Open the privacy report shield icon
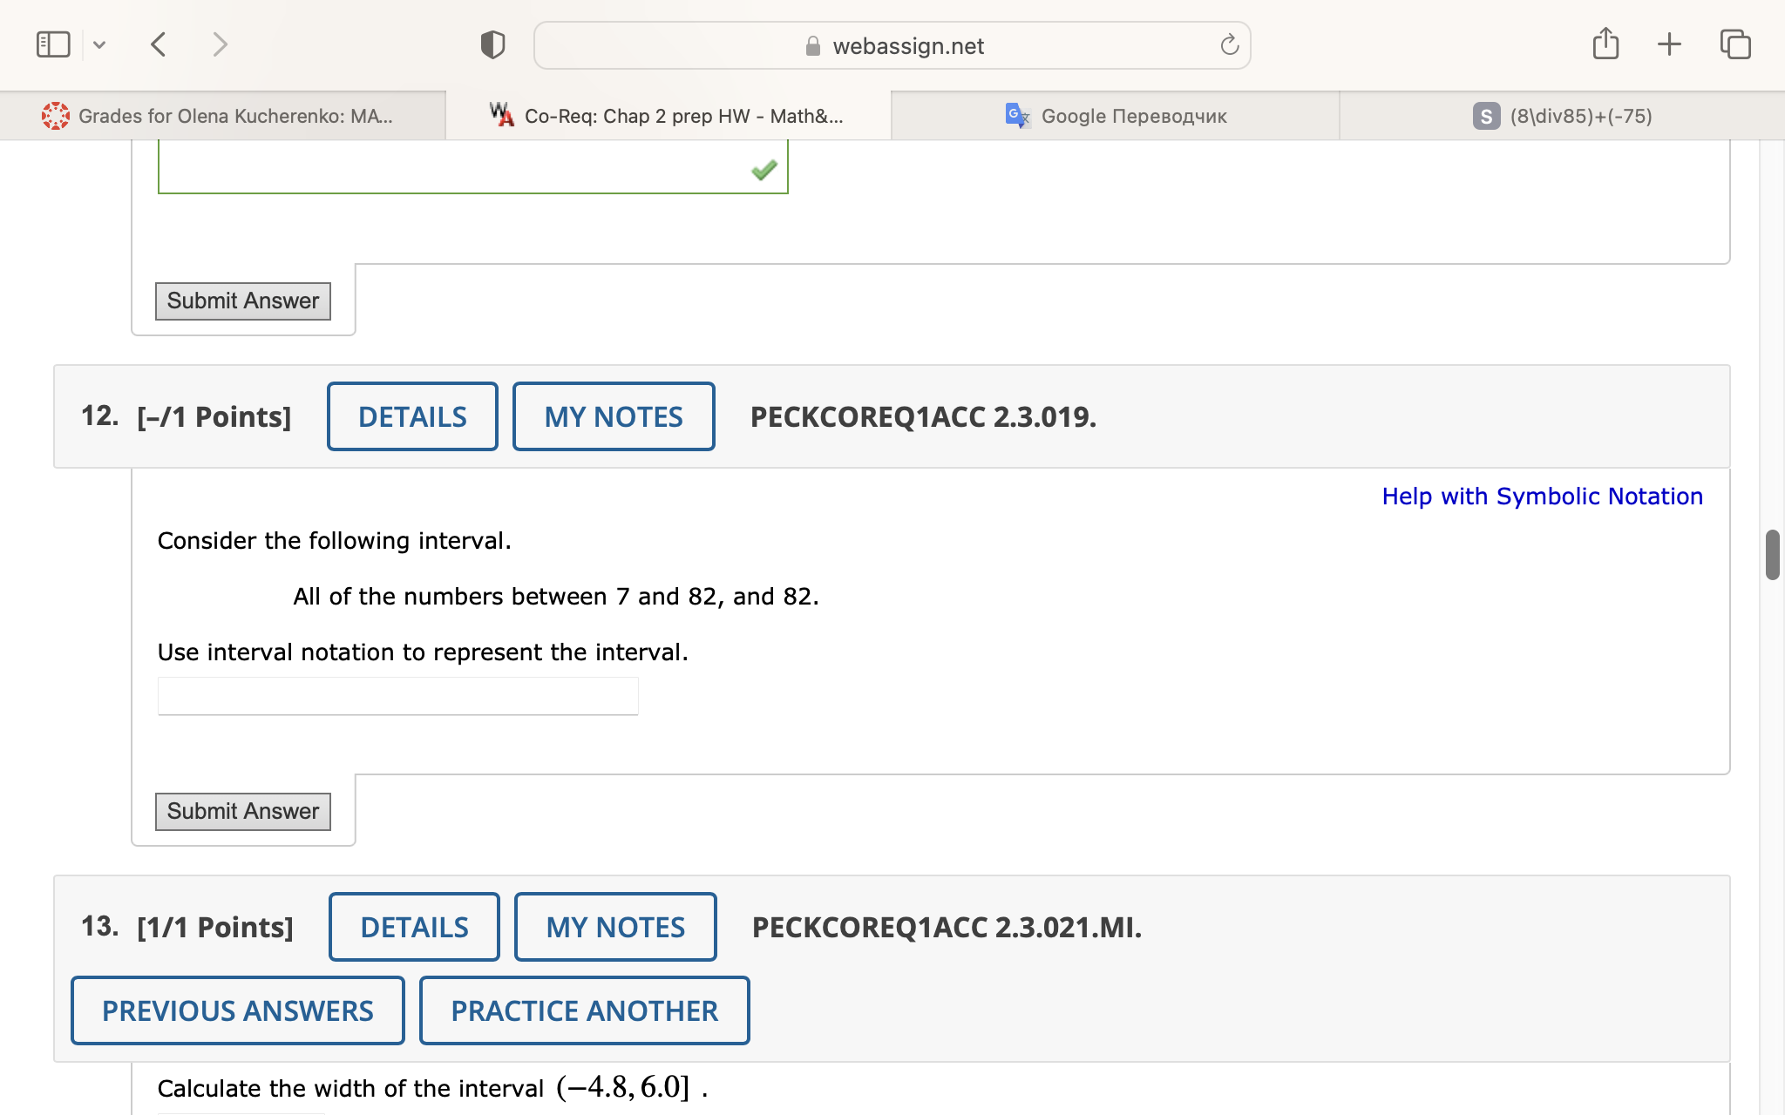This screenshot has width=1785, height=1115. point(492,44)
